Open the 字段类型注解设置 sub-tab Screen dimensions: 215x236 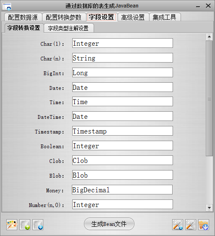point(68,28)
